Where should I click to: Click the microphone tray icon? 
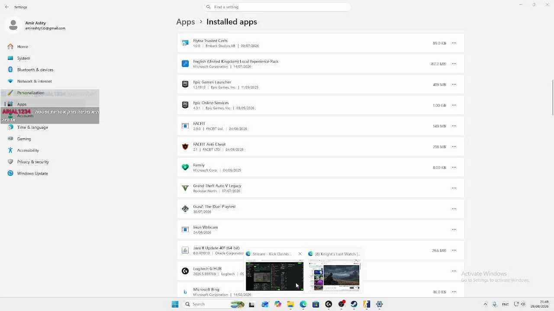click(495, 304)
